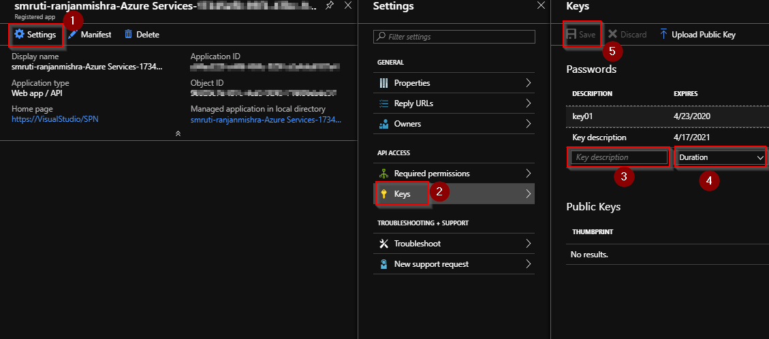Click the Discard X icon

coord(612,34)
